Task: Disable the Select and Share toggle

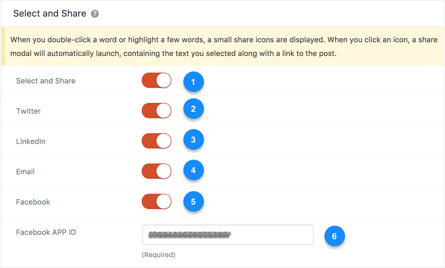Action: [156, 80]
